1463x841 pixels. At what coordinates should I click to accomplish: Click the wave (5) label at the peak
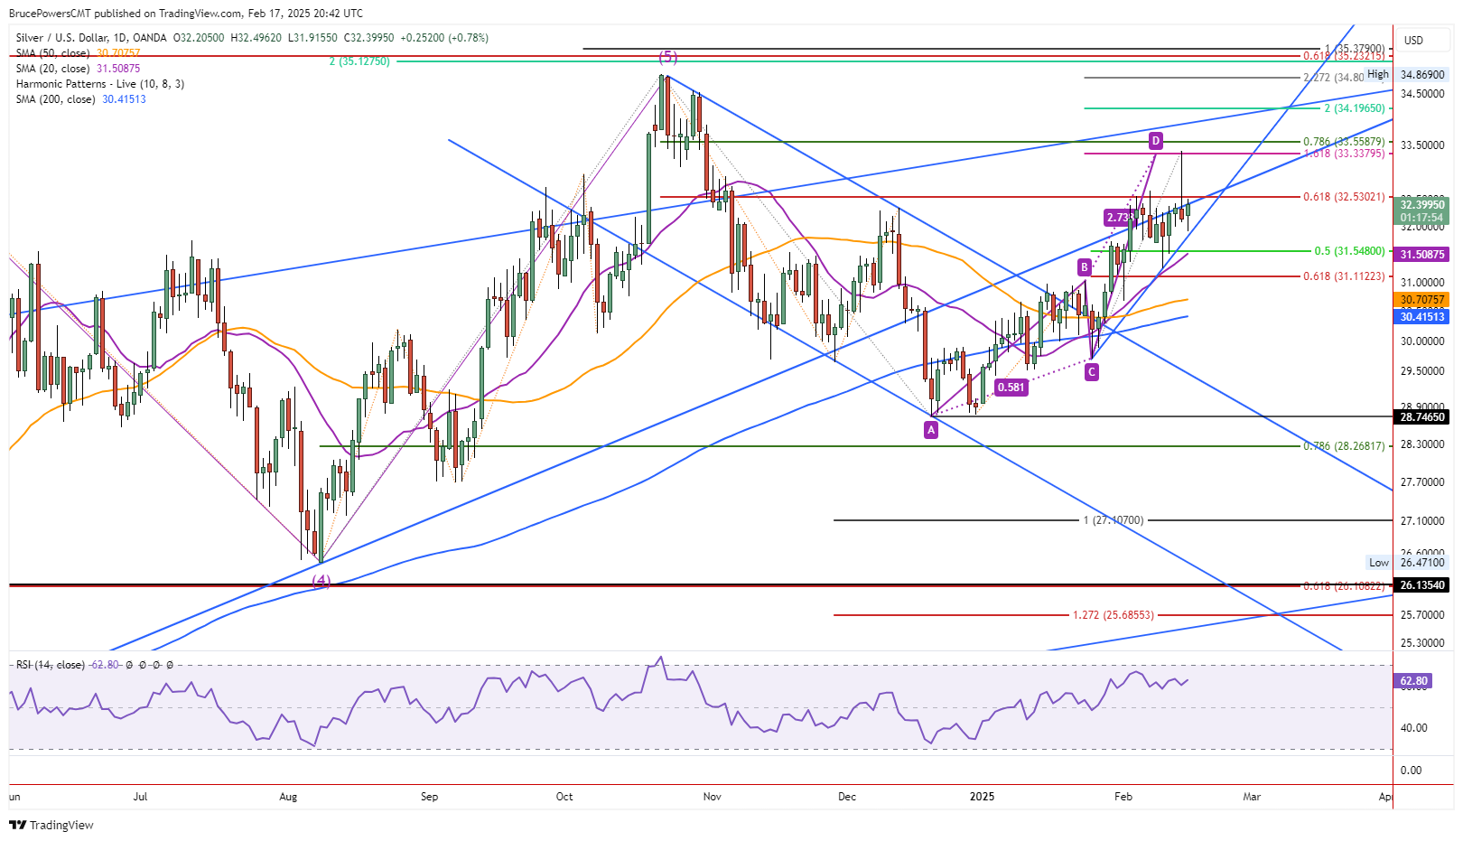pyautogui.click(x=666, y=57)
